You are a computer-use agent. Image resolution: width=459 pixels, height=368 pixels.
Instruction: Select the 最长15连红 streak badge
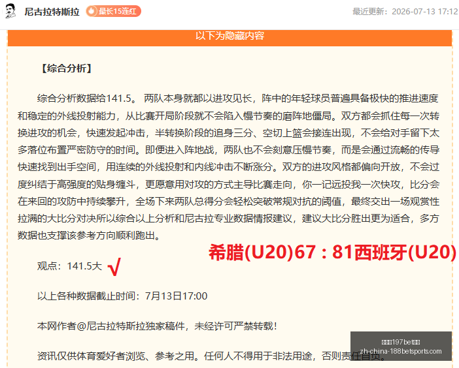(x=114, y=11)
